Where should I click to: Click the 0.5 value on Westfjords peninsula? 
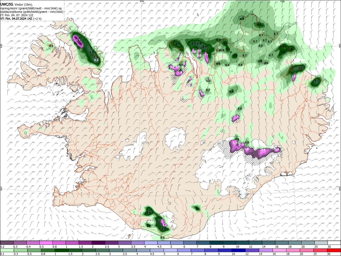[x=51, y=46]
